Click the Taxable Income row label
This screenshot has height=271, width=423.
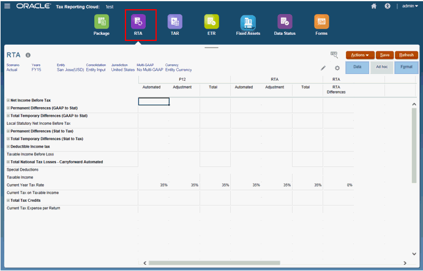pyautogui.click(x=20, y=177)
